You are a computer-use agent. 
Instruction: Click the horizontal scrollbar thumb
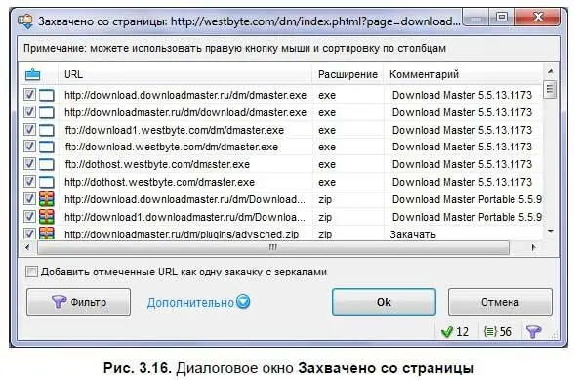pos(273,247)
